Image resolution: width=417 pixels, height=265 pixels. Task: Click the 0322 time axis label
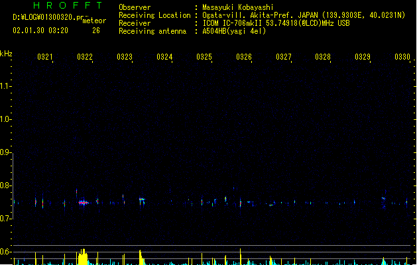[x=85, y=57]
